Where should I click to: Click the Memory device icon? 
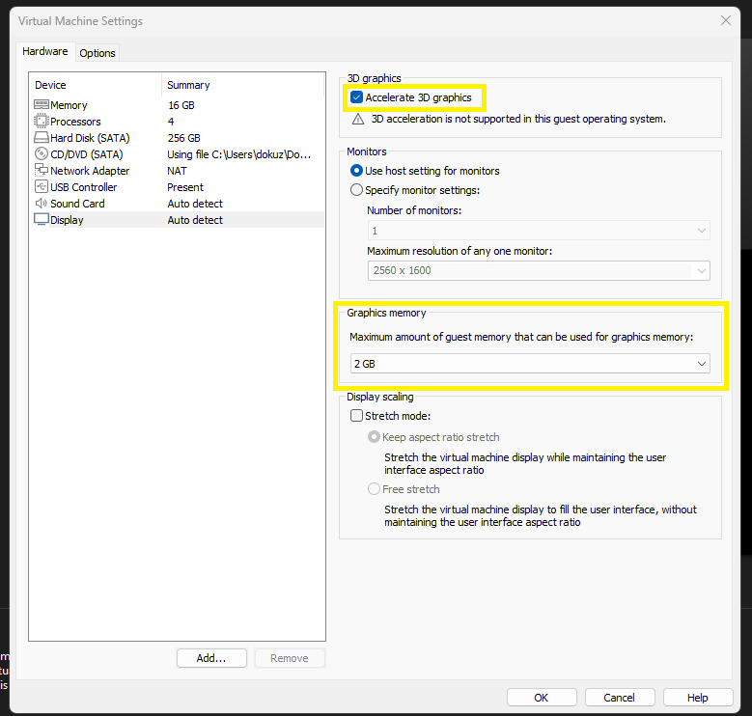pos(42,104)
